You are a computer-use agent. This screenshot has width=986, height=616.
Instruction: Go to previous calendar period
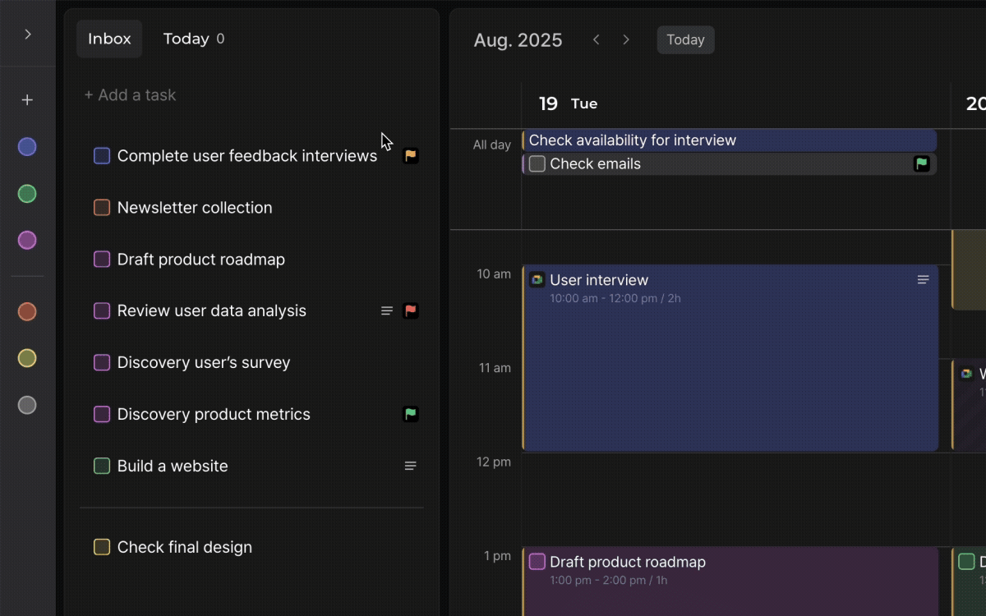597,40
